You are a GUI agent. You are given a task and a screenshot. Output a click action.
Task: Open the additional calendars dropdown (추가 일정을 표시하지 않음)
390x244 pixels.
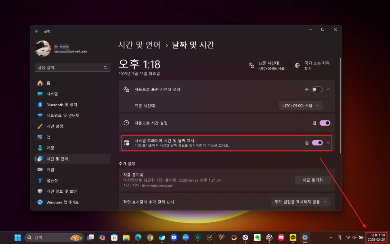(301, 202)
